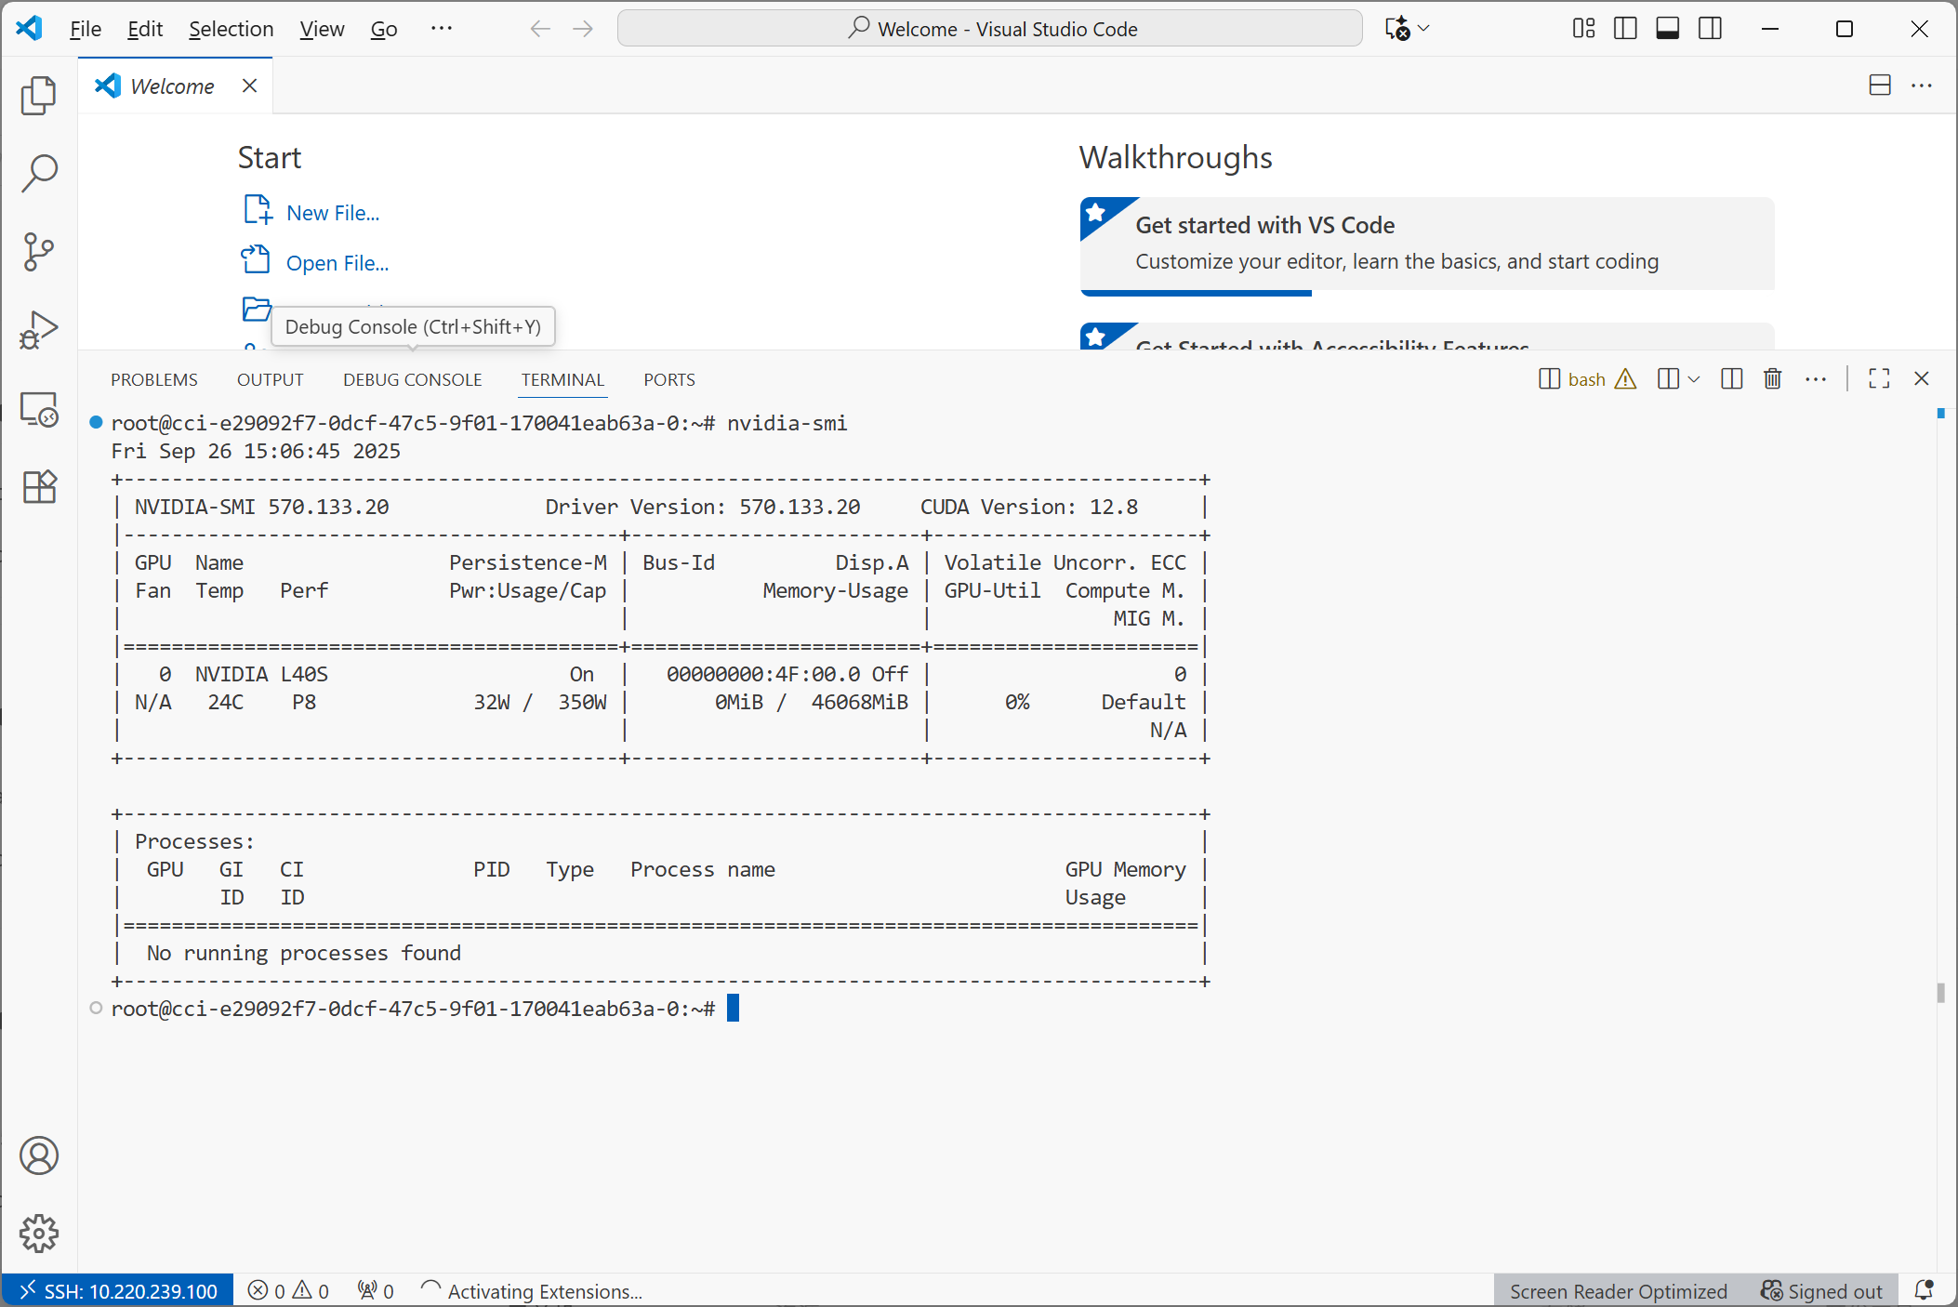Open Remote Explorer icon
The height and width of the screenshot is (1307, 1958).
click(x=38, y=409)
